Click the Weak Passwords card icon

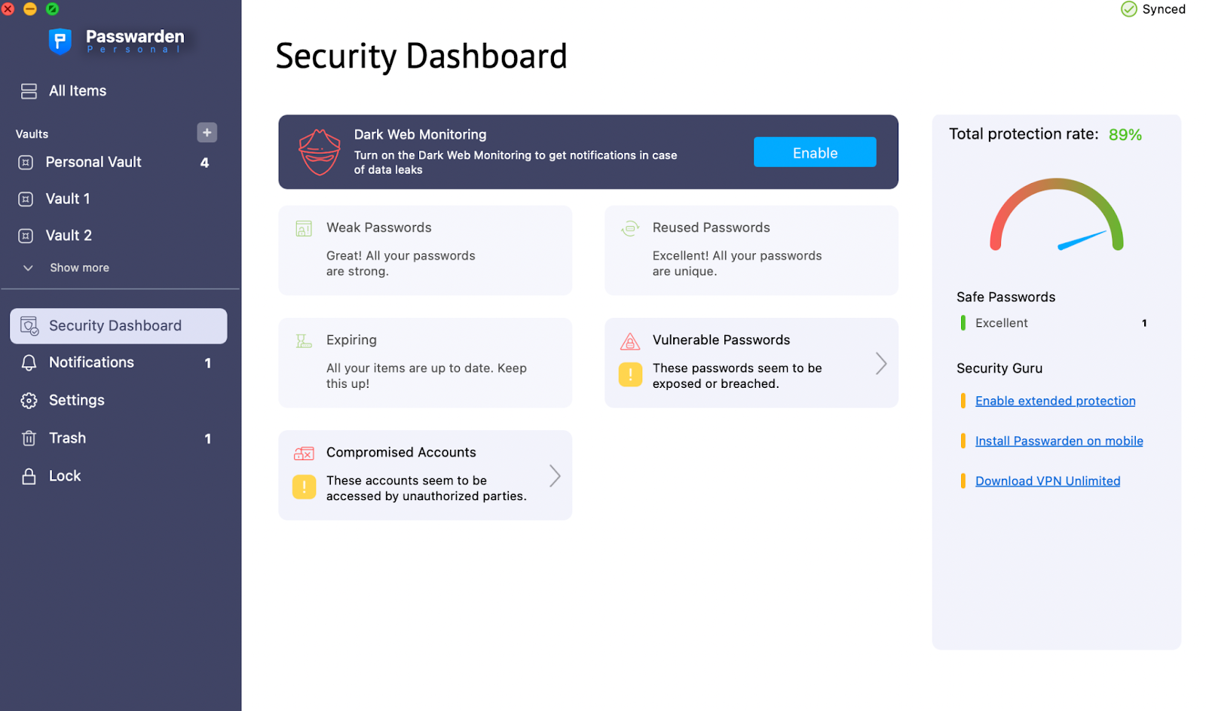coord(304,228)
